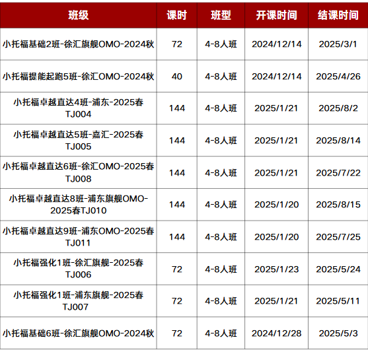This screenshot has width=368, height=350.
Task: Click end date 2025/5/3
Action: point(338,333)
